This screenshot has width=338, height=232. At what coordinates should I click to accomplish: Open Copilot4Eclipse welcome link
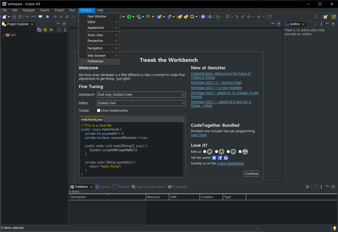click(x=221, y=75)
